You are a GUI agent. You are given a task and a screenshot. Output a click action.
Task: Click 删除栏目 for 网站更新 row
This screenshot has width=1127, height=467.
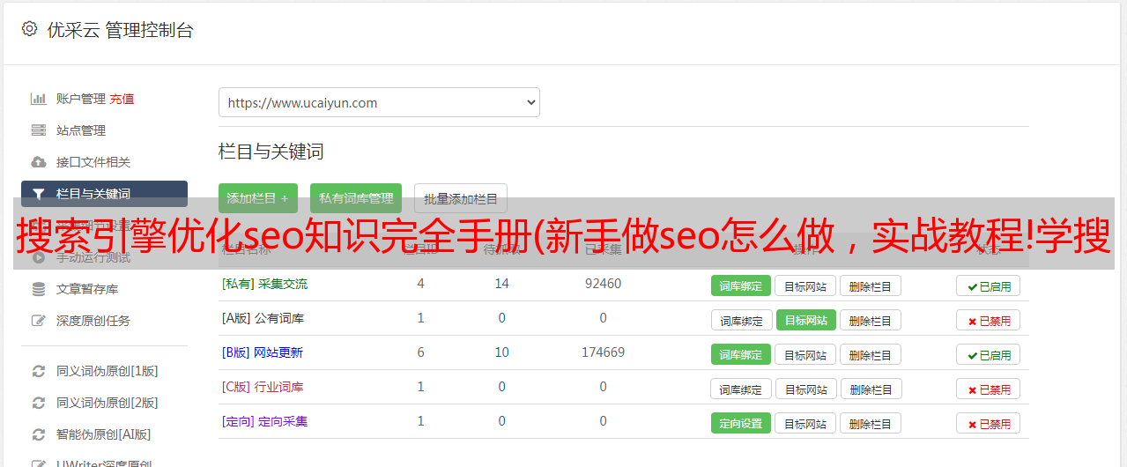coord(871,354)
